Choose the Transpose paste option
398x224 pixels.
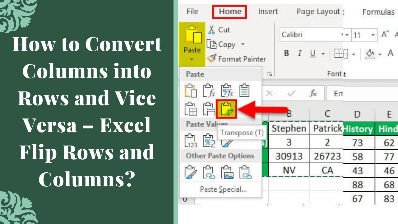pyautogui.click(x=227, y=109)
